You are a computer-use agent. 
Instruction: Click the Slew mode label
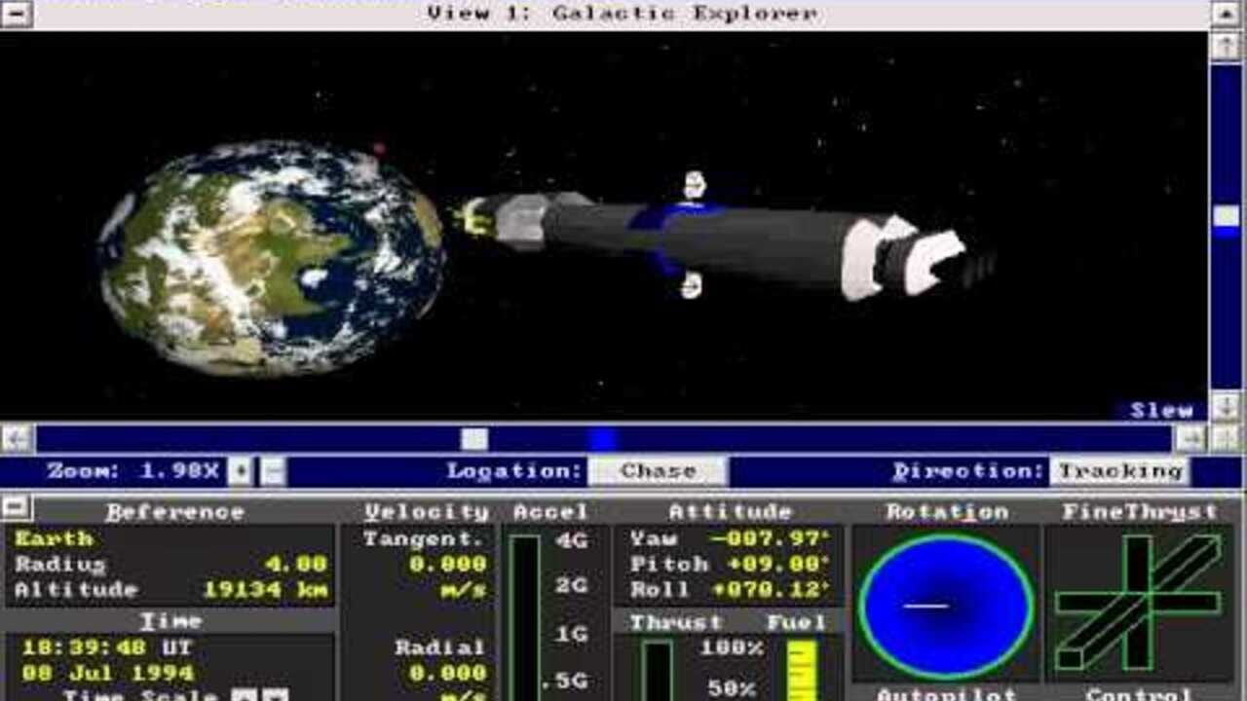click(x=1161, y=410)
